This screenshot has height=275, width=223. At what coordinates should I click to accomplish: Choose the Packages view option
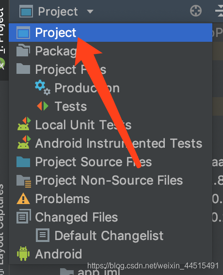pyautogui.click(x=111, y=51)
